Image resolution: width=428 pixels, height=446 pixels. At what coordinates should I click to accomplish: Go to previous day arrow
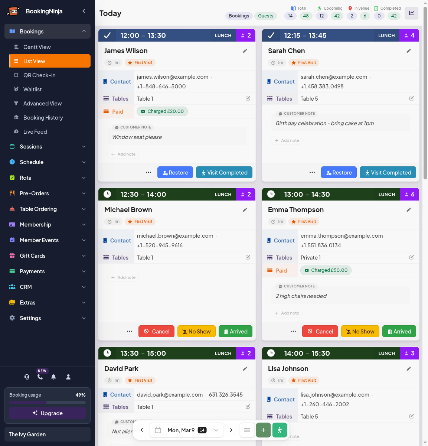(x=142, y=430)
